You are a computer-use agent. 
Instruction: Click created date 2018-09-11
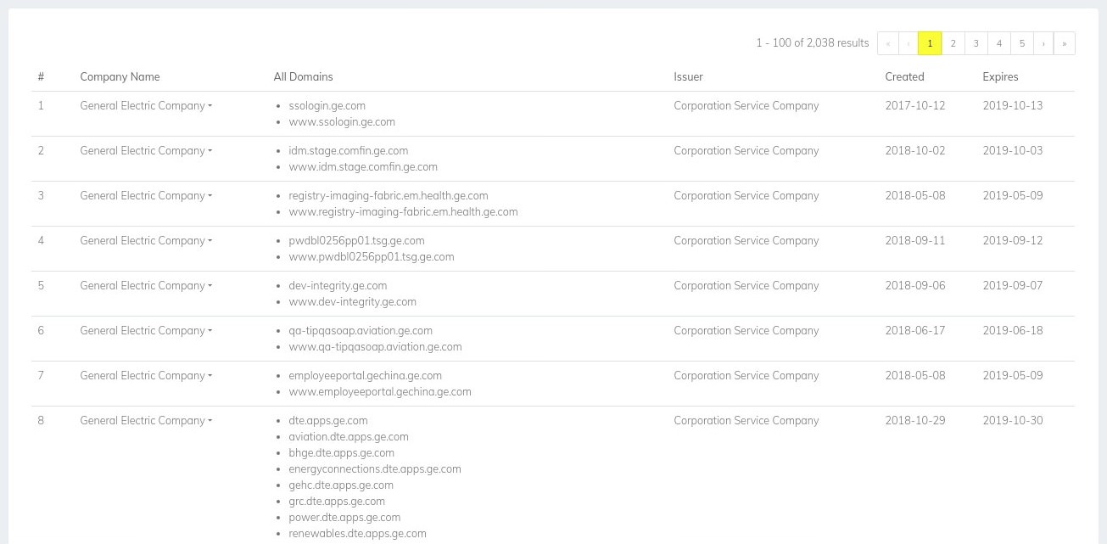(915, 241)
